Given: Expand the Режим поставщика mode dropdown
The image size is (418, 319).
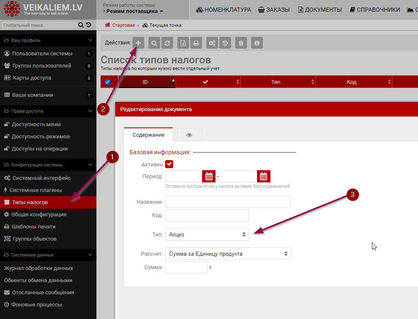Looking at the screenshot, I should tap(135, 11).
